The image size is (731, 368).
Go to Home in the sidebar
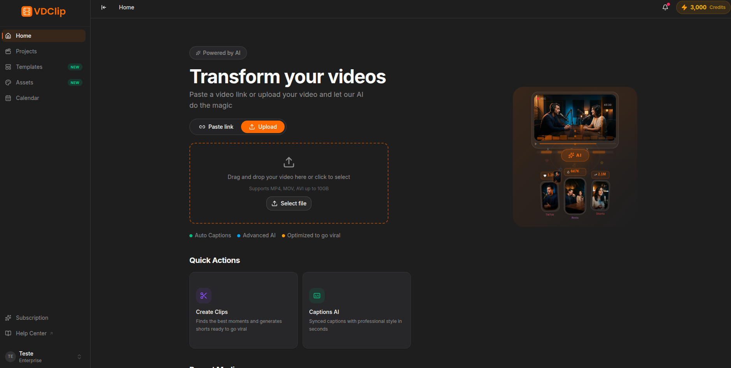coord(44,36)
